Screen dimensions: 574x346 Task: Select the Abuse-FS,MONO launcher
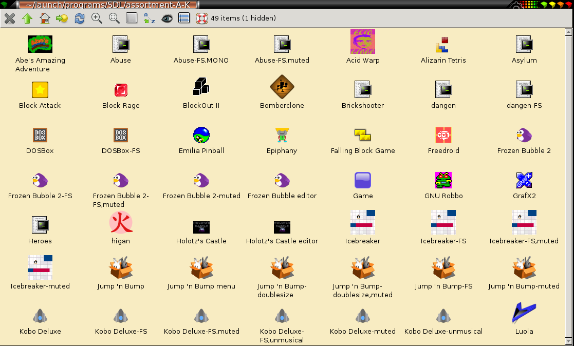201,44
